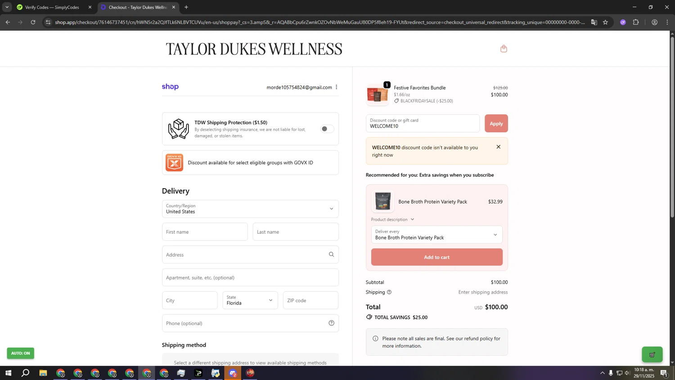
Task: Add Bone Broth Protein to cart
Action: 436,257
